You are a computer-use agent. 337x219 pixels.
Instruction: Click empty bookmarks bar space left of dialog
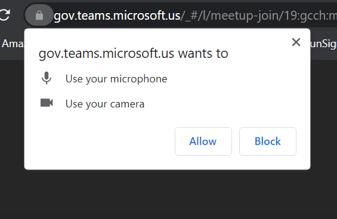(x=12, y=55)
